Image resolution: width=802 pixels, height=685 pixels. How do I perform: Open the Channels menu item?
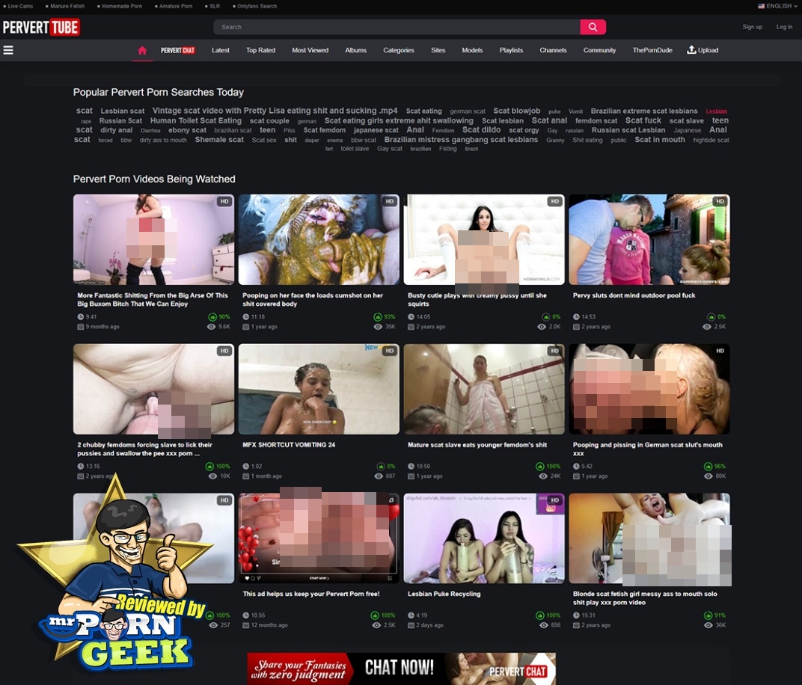pyautogui.click(x=554, y=50)
